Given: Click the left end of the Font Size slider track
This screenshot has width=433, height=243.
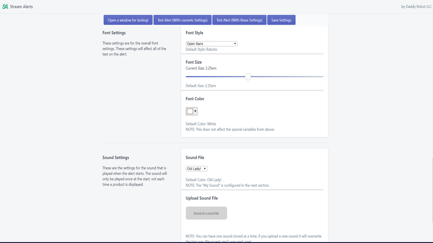Looking at the screenshot, I should click(187, 77).
